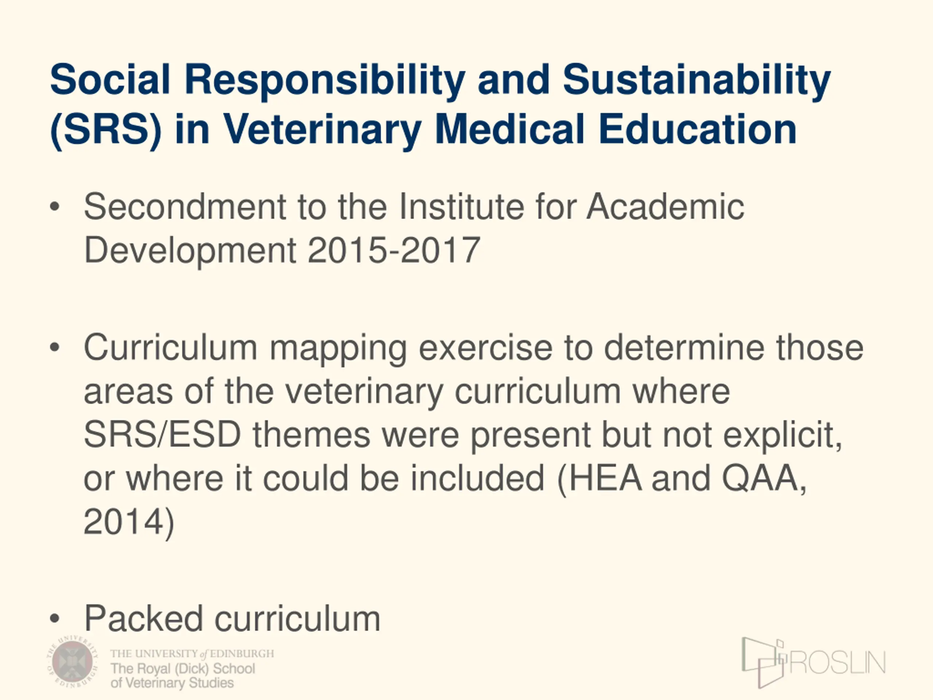Click the bullet beside Packed curriculum

[x=55, y=619]
